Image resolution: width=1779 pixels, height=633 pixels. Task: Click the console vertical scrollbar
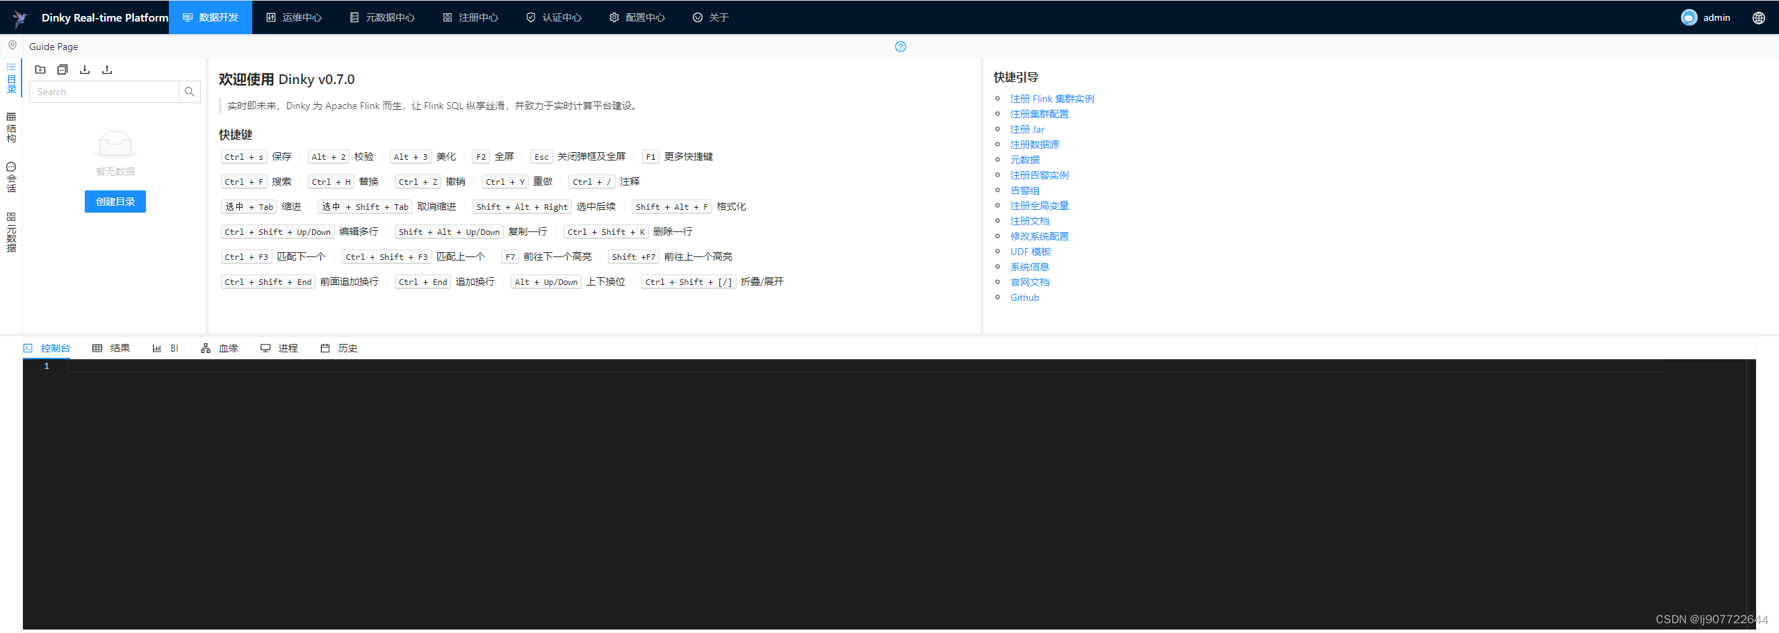(x=1751, y=494)
